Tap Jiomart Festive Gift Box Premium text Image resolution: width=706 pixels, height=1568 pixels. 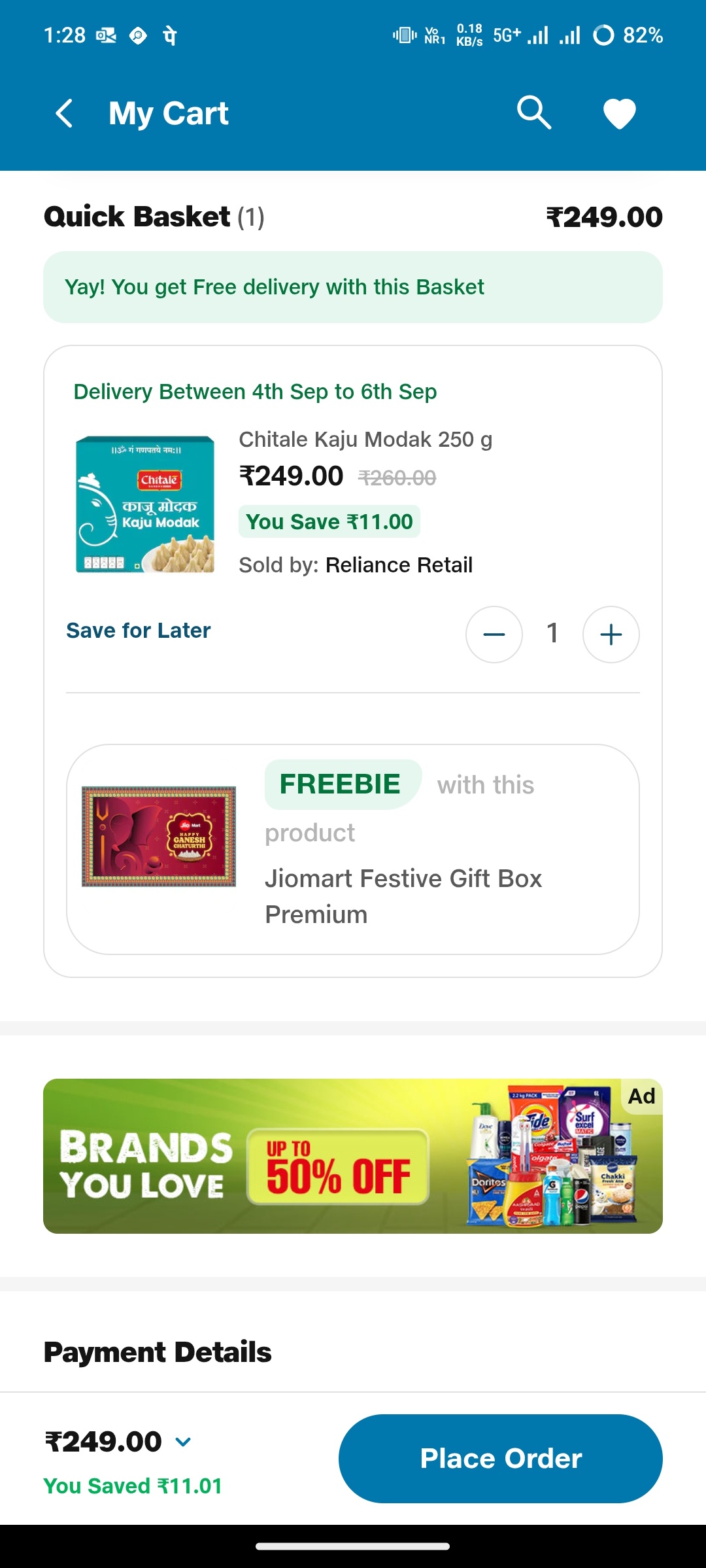point(403,896)
